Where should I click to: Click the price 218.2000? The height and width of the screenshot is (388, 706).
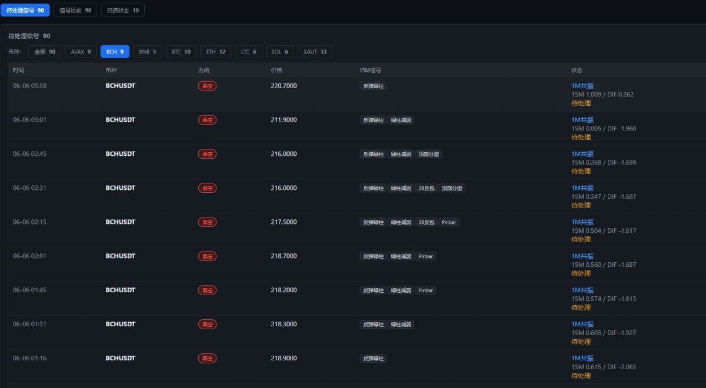[x=284, y=290]
